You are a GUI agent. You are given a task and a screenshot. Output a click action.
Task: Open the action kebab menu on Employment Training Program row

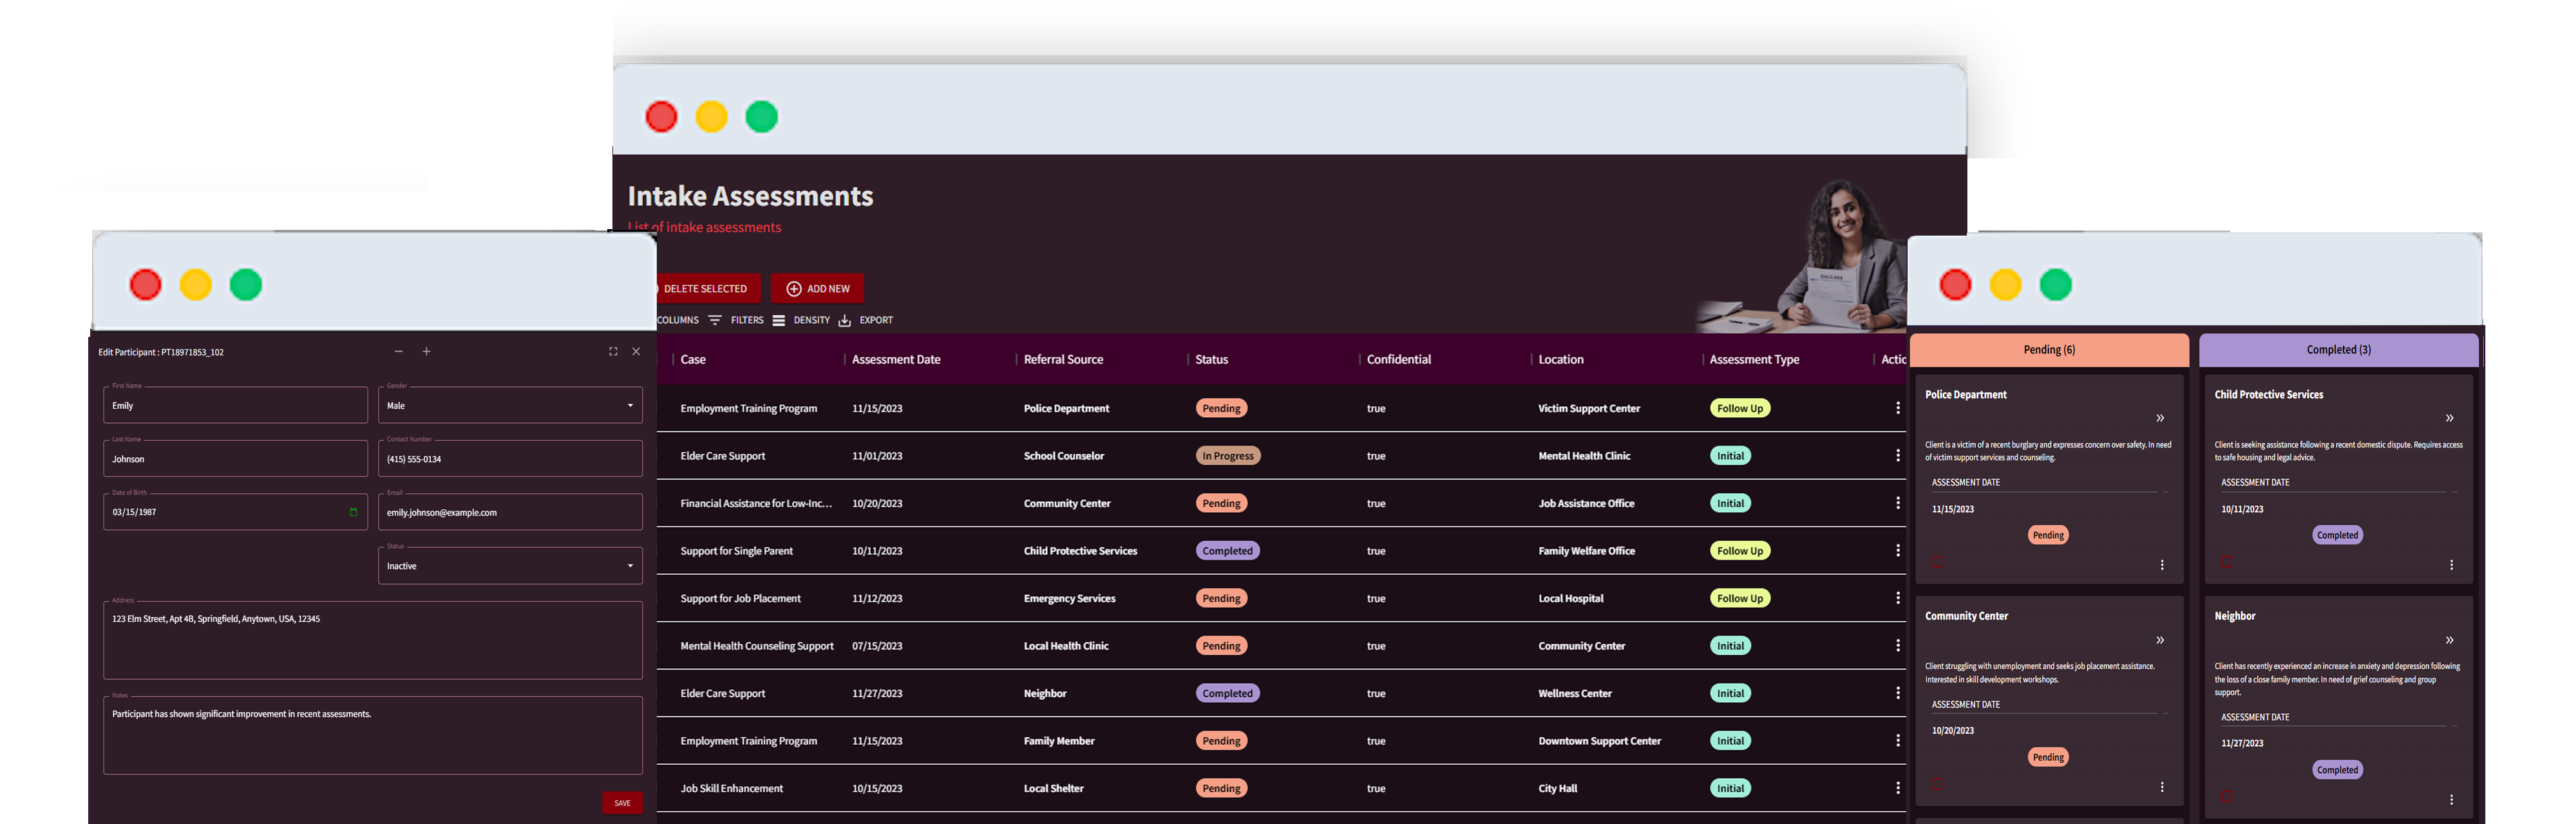(1898, 407)
